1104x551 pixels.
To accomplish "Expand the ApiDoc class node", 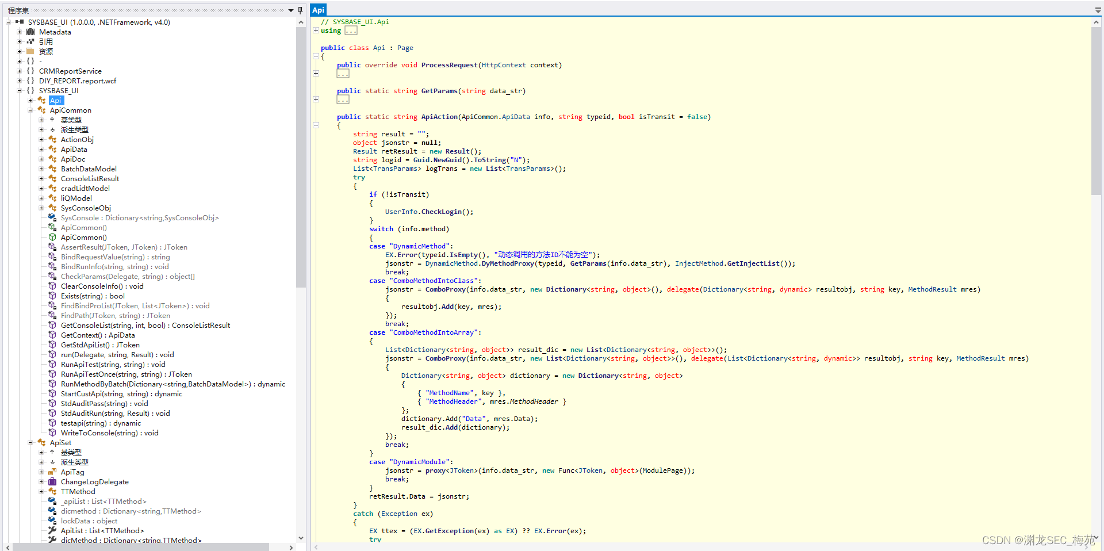I will (41, 159).
